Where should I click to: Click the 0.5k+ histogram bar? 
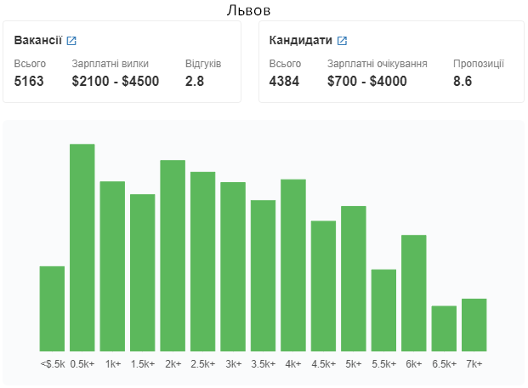(x=82, y=248)
